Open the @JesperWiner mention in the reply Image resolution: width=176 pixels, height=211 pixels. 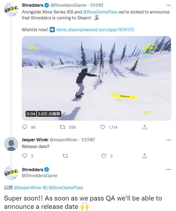(x=28, y=188)
